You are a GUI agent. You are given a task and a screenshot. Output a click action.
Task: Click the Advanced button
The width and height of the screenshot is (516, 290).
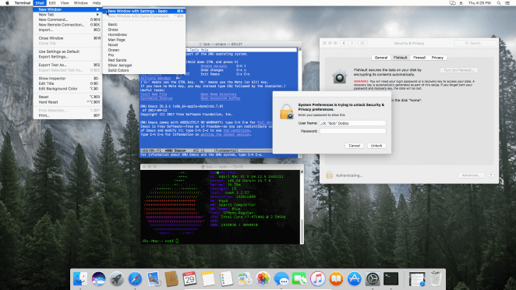click(472, 175)
